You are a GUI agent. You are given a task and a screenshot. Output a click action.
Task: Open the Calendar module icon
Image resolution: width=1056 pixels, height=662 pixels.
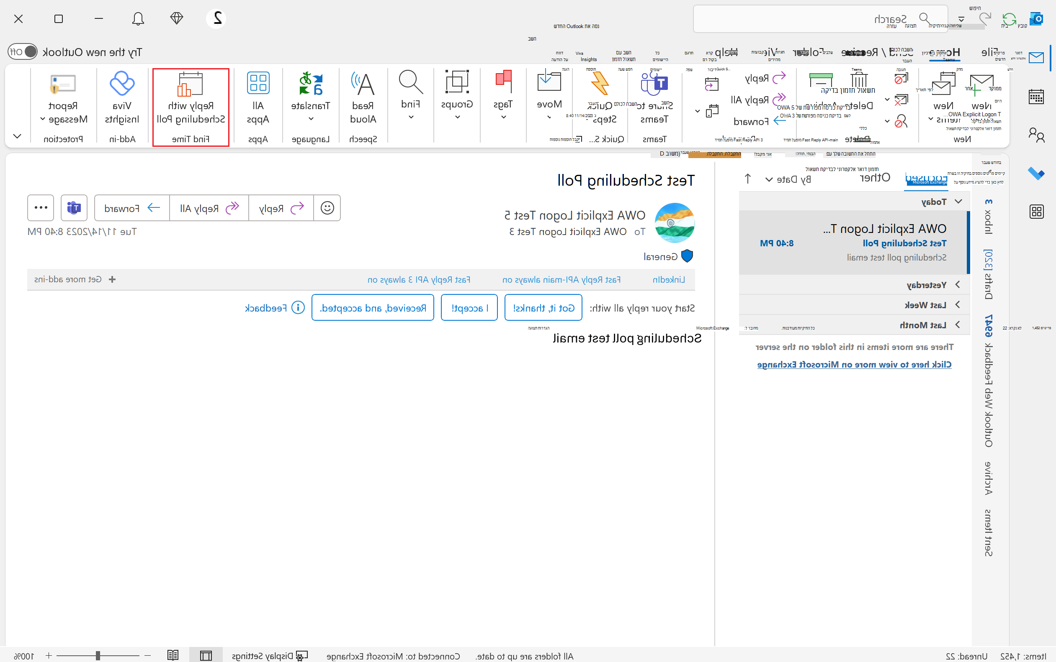1036,97
